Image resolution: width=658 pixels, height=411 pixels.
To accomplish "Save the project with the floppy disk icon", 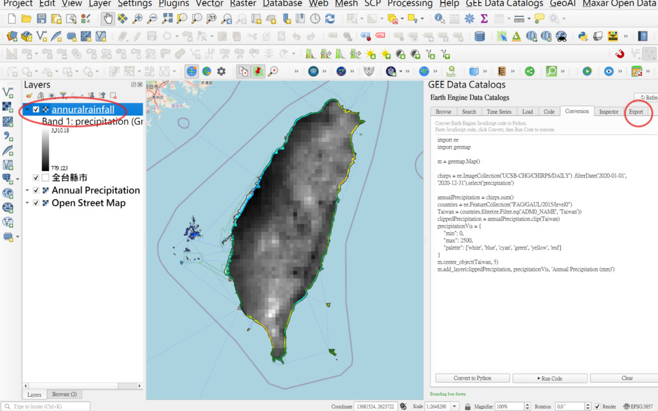I will [x=40, y=19].
